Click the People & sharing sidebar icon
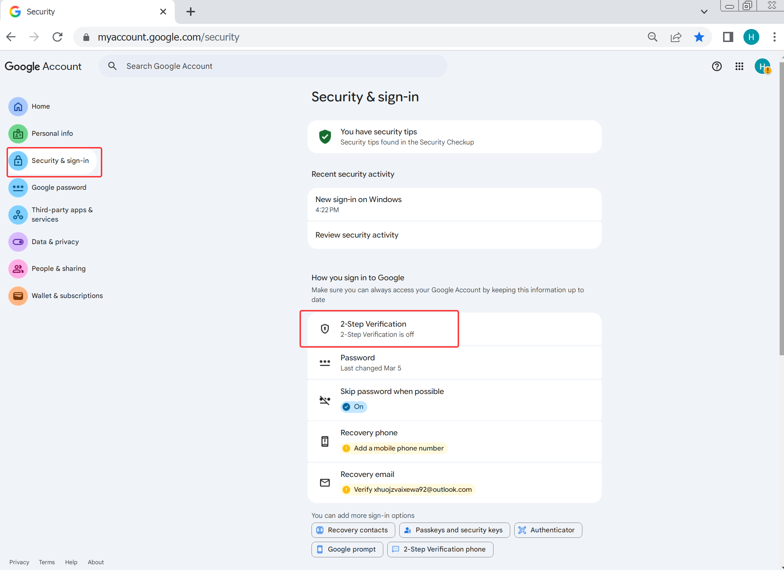Viewport: 784px width, 570px height. [18, 269]
